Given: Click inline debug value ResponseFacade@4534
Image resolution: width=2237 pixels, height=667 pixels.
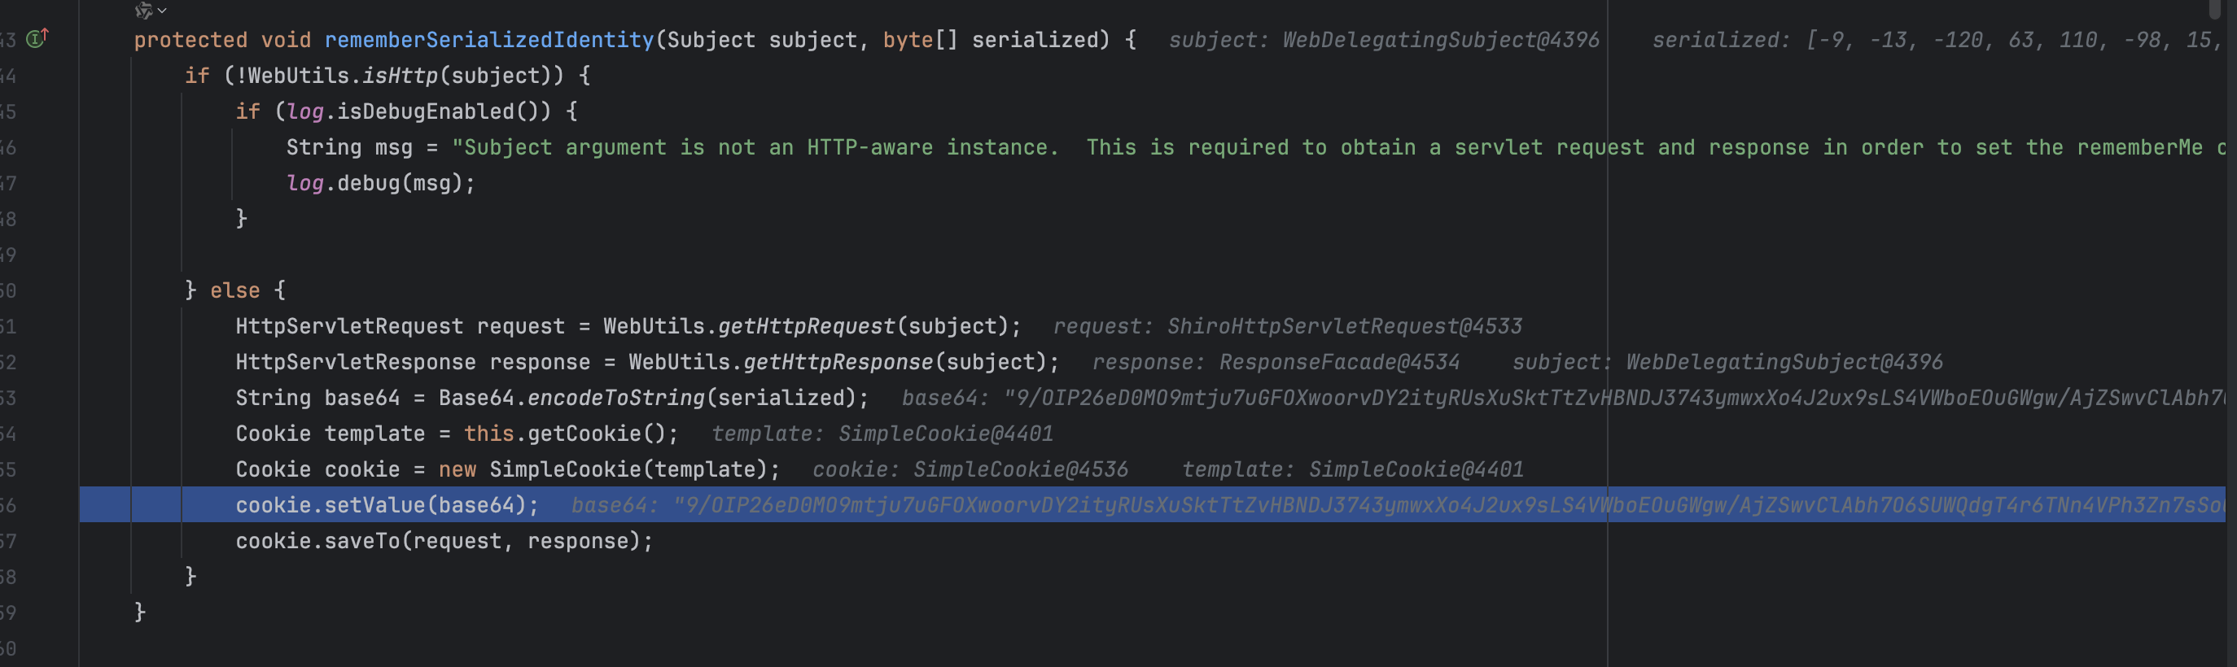Looking at the screenshot, I should pyautogui.click(x=1338, y=362).
